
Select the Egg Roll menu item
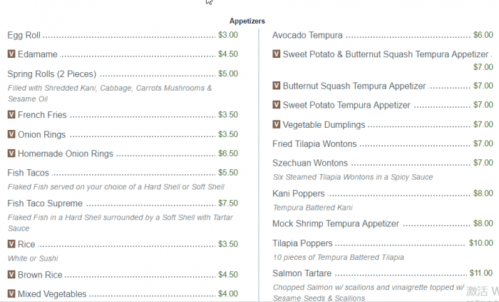point(24,35)
